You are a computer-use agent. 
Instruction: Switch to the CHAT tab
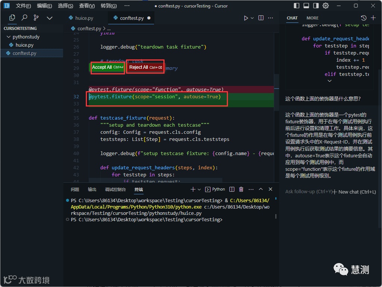[x=292, y=18]
